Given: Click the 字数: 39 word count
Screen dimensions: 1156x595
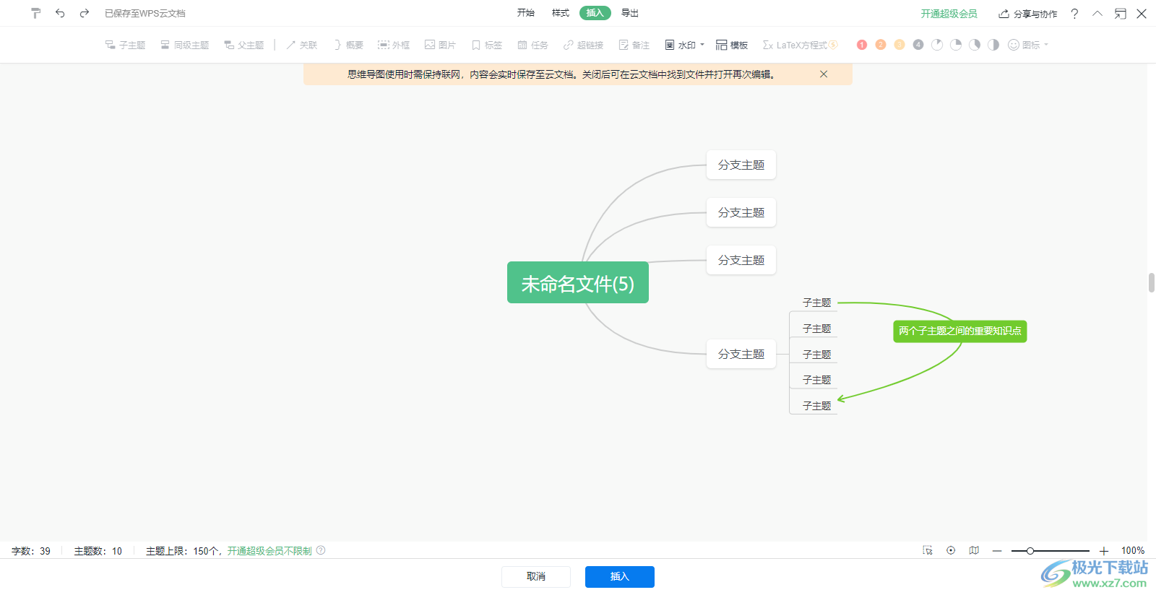Looking at the screenshot, I should point(31,551).
